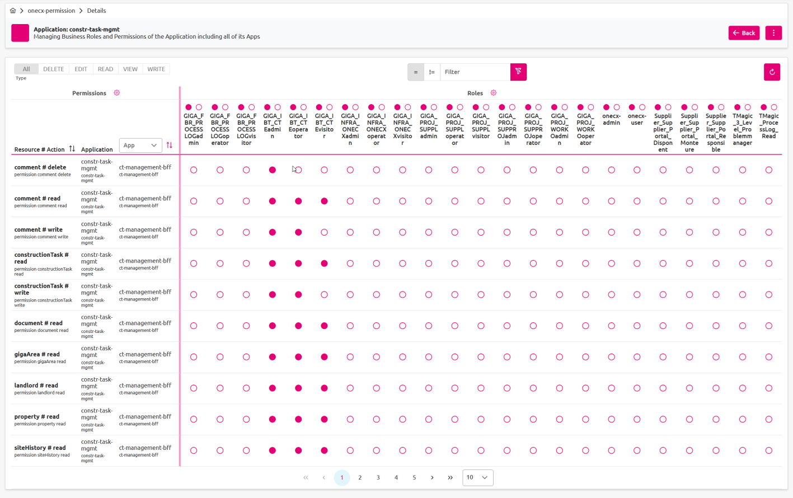Switch to the WRITE type tab
Viewport: 793px width, 498px height.
click(156, 69)
